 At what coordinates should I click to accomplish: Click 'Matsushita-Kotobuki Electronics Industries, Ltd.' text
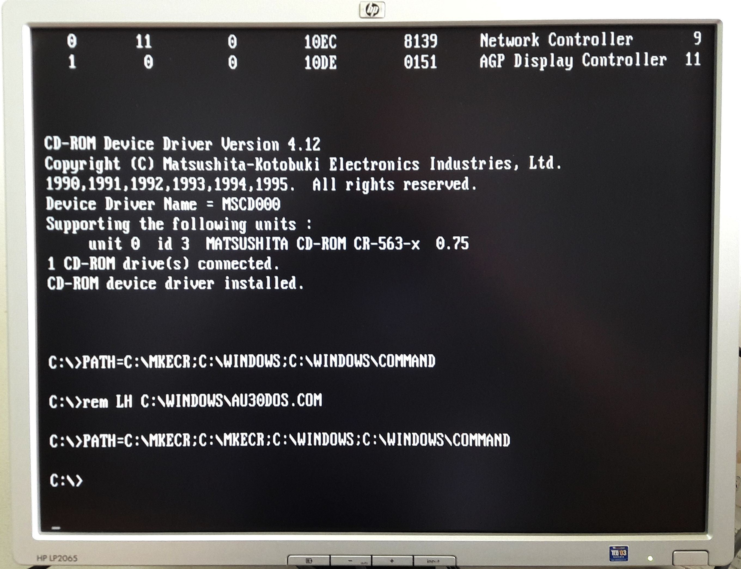362,164
